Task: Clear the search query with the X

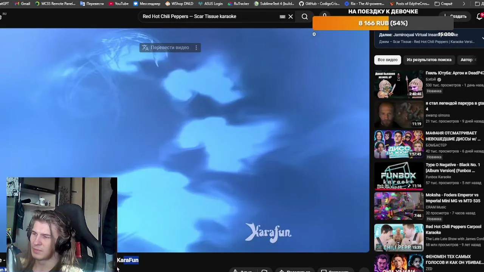Action: (291, 17)
